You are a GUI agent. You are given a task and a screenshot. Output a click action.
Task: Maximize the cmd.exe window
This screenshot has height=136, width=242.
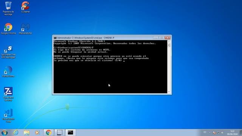point(161,38)
